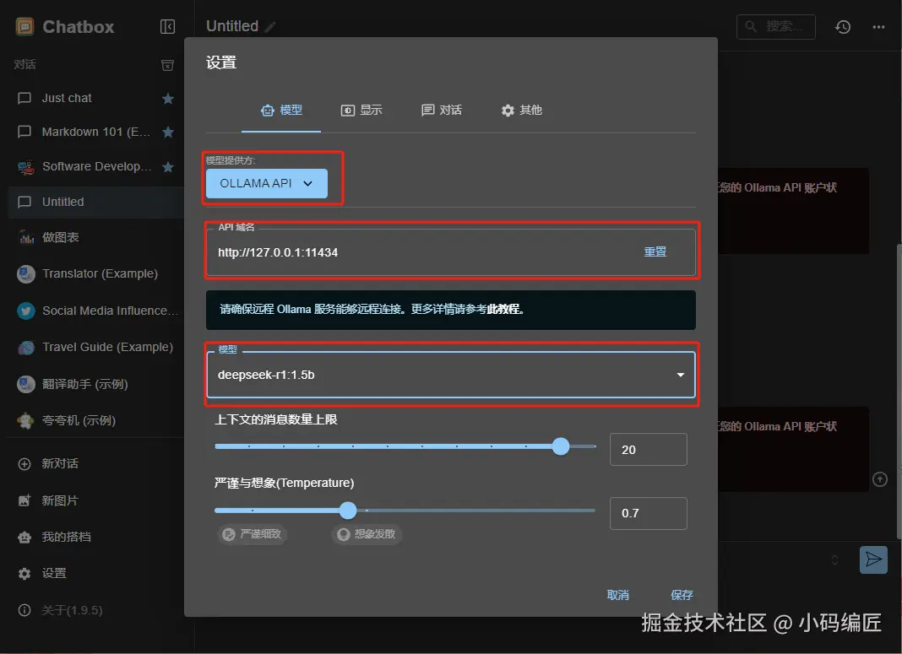Image resolution: width=902 pixels, height=654 pixels.
Task: Click 重置 to reset the API host
Action: pos(655,251)
